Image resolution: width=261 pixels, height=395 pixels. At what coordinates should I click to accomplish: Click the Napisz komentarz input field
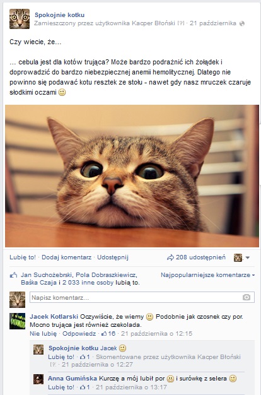coord(142,297)
